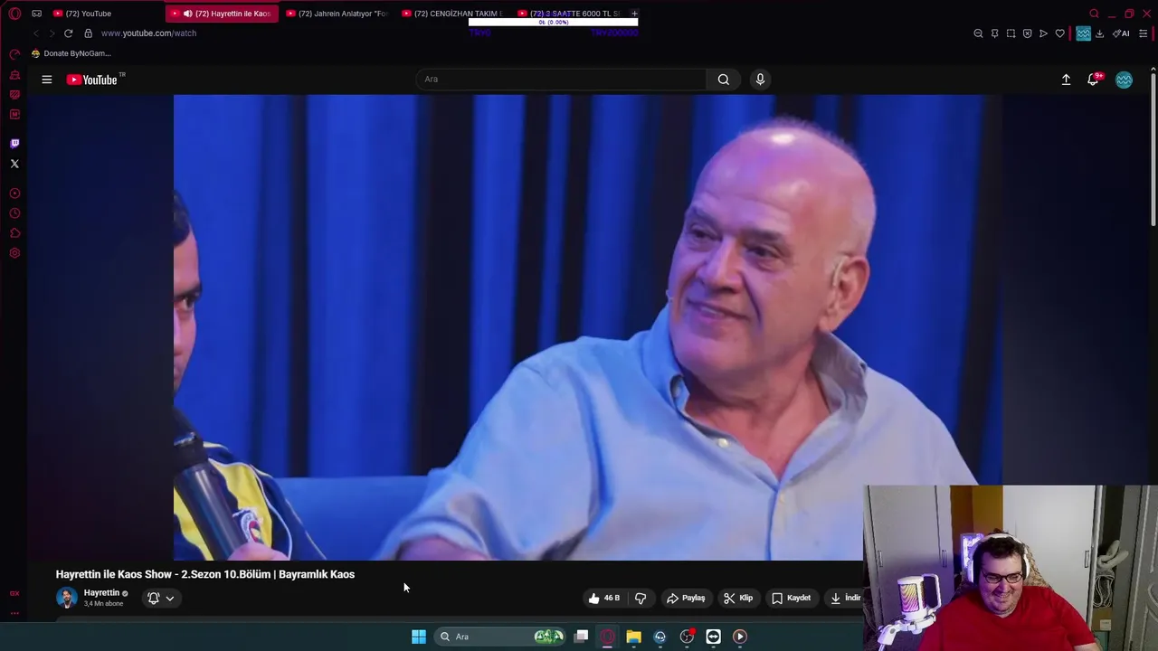
Task: Switch to the Jahrein Anlatıyor tab
Action: 337,14
